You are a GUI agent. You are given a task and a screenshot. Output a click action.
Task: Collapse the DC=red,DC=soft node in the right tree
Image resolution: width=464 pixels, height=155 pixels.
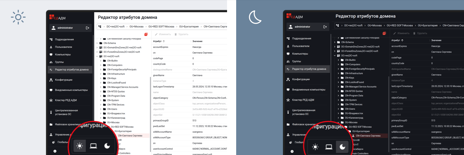pos(335,56)
